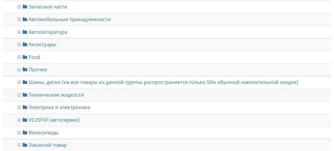Image resolution: width=334 pixels, height=151 pixels.
Task: Click the folder icon beside Запасные части
Action: coord(25,7)
